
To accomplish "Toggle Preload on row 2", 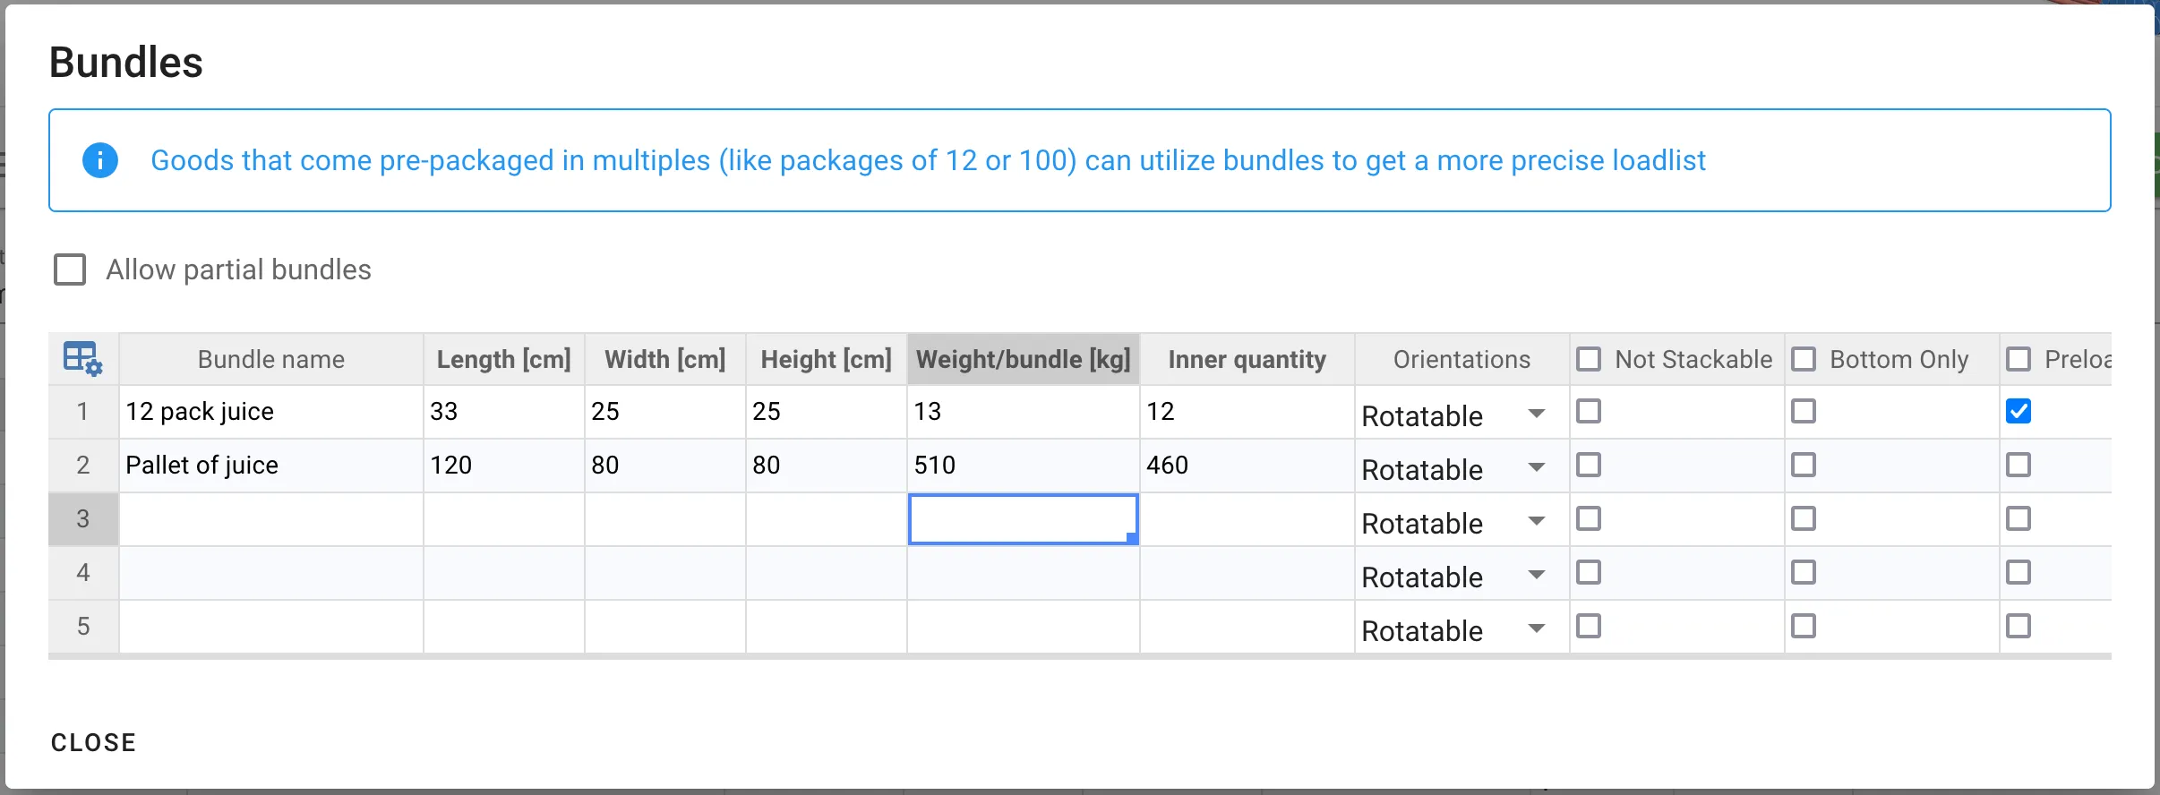I will click(x=2020, y=465).
